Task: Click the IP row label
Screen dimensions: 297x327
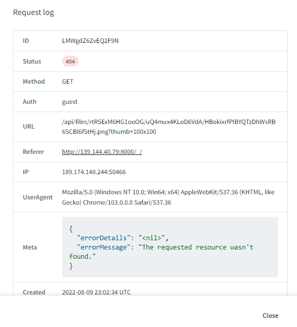Action: [x=26, y=172]
